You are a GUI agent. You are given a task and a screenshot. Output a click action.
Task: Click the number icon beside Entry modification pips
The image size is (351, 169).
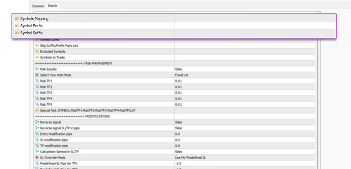[x=37, y=134]
